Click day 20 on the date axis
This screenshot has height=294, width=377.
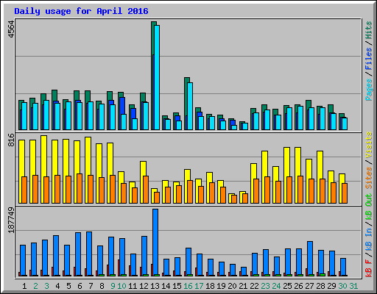(232, 286)
